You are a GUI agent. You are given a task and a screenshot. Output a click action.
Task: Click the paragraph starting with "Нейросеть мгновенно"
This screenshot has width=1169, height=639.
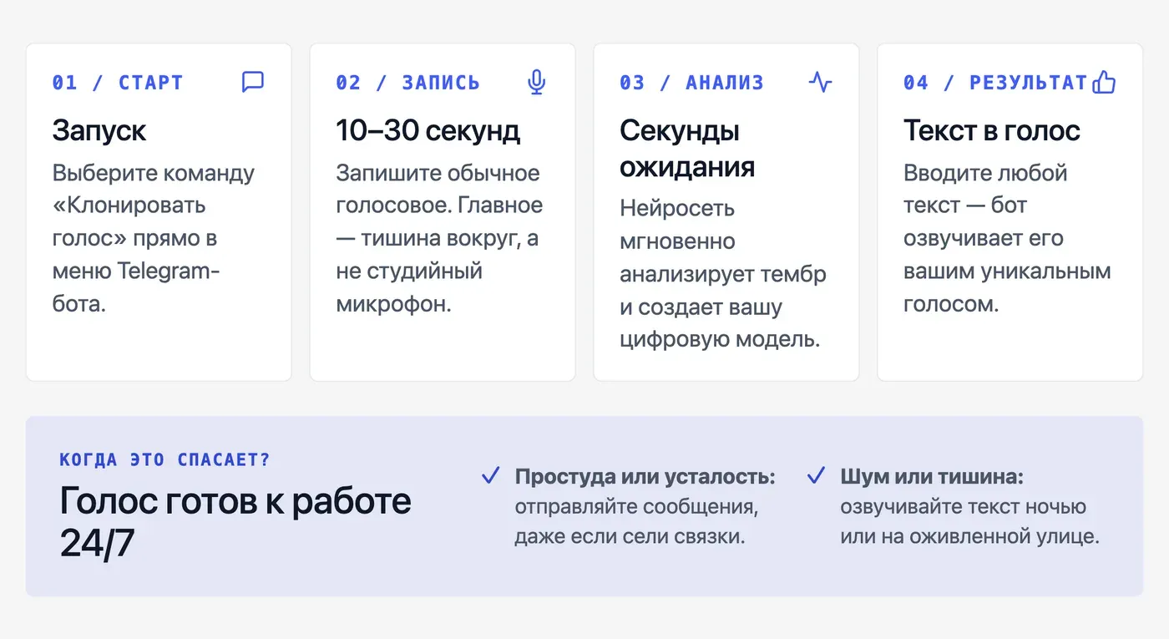(723, 274)
